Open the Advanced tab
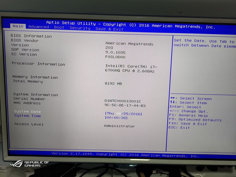Screen dimensions: 236x177 [x=39, y=27]
